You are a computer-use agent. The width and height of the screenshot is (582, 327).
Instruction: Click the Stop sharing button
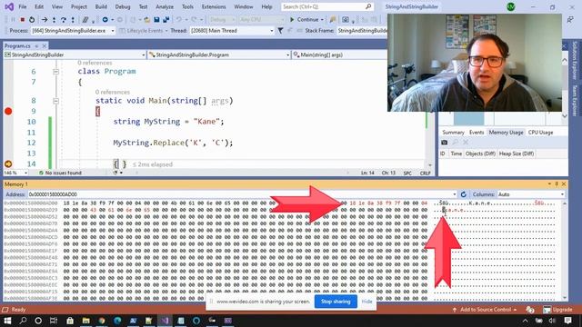(x=336, y=302)
